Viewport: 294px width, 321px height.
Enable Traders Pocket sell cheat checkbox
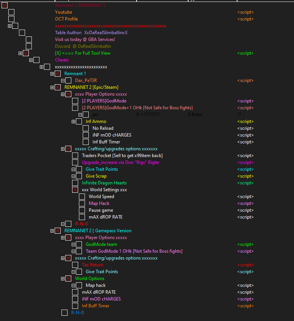(x=75, y=156)
